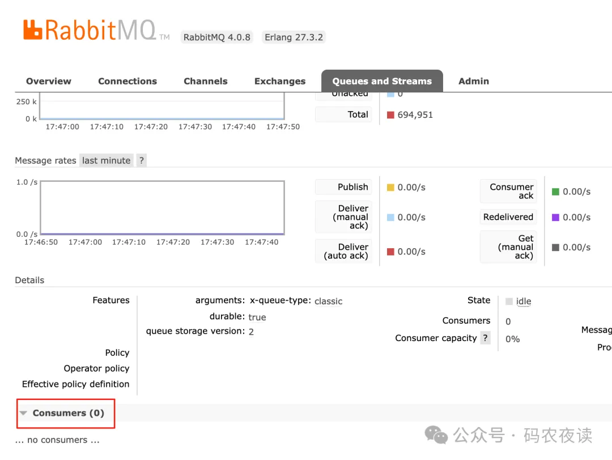Click the yellow Publish rate swatch
Screen dimensions: 612x460
tap(390, 188)
